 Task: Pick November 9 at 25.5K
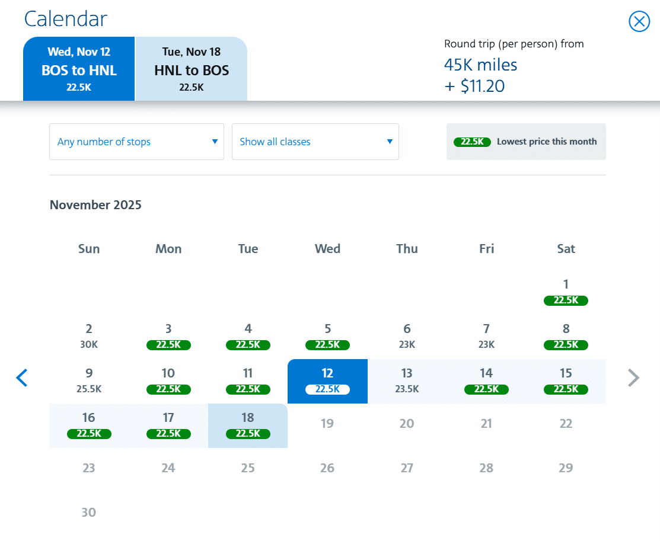pyautogui.click(x=89, y=381)
